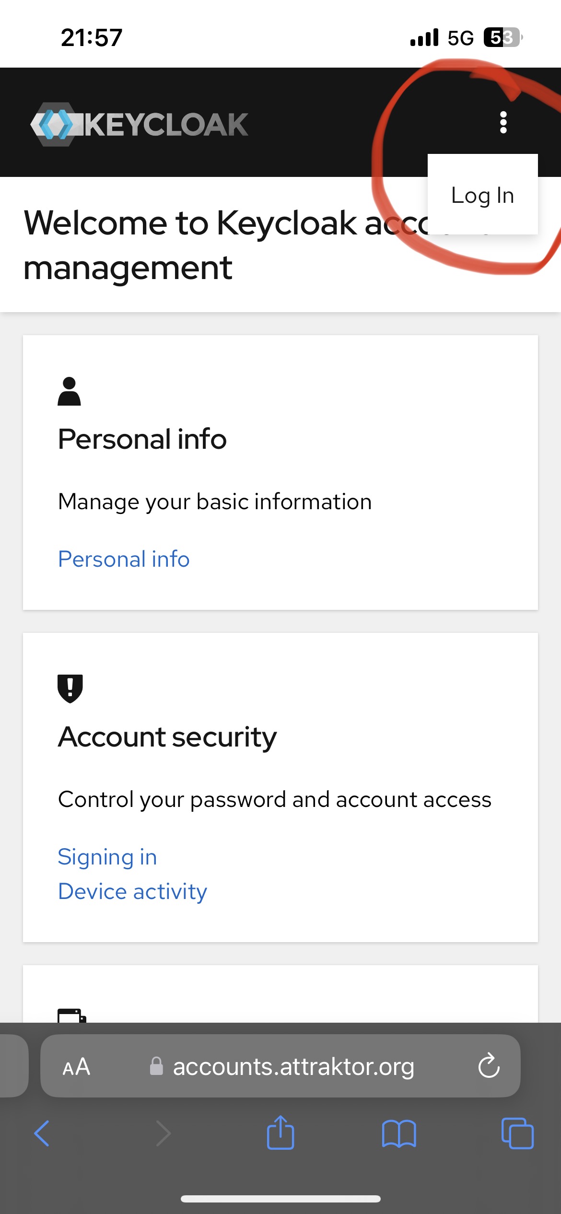
Task: Open the Personal info link
Action: pyautogui.click(x=124, y=559)
